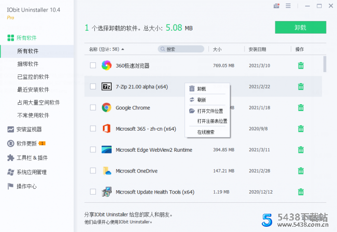This screenshot has height=232, width=337.
Task: Choose 打开注册表位置 from the context menu
Action: click(207, 121)
